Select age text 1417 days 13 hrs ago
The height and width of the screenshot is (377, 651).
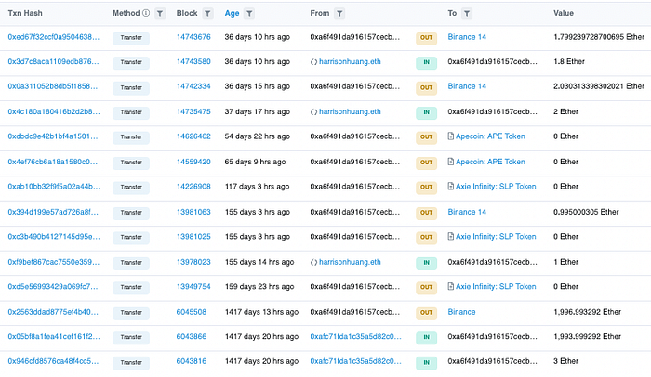click(x=261, y=312)
